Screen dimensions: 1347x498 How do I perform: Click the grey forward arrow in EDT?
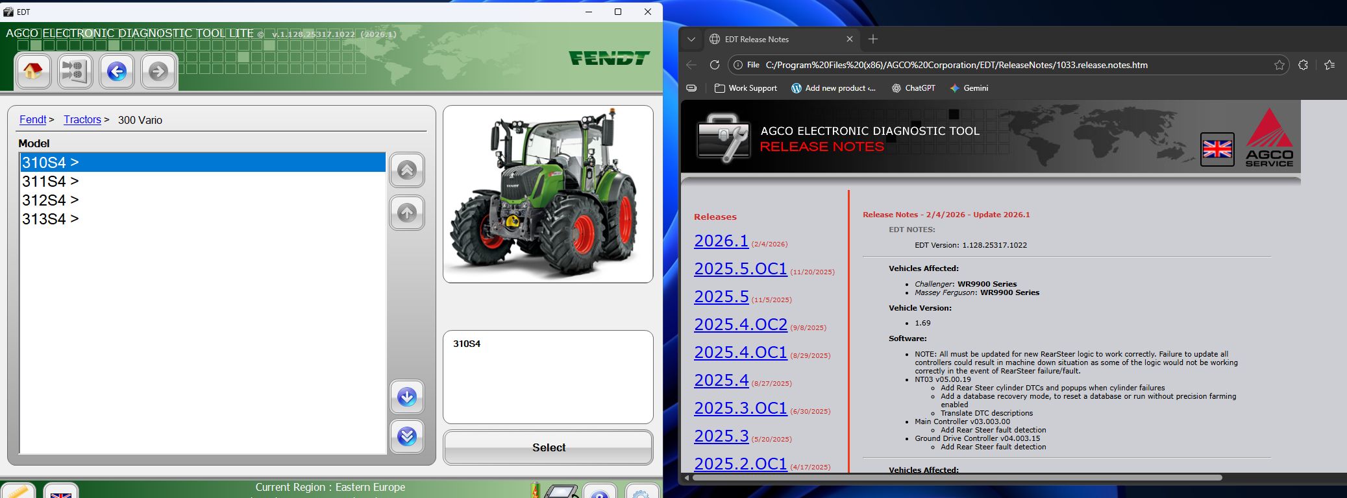tap(158, 71)
